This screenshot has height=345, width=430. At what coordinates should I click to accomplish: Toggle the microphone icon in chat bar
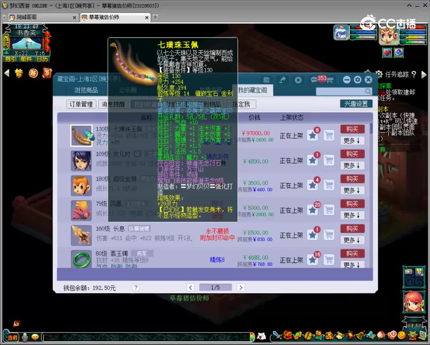25,337
